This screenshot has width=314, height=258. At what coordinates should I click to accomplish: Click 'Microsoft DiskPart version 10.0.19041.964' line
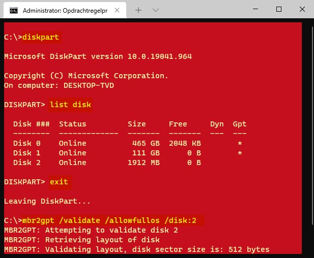tap(98, 56)
